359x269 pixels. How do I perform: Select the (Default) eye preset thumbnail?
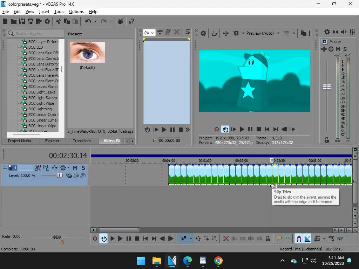pos(87,52)
